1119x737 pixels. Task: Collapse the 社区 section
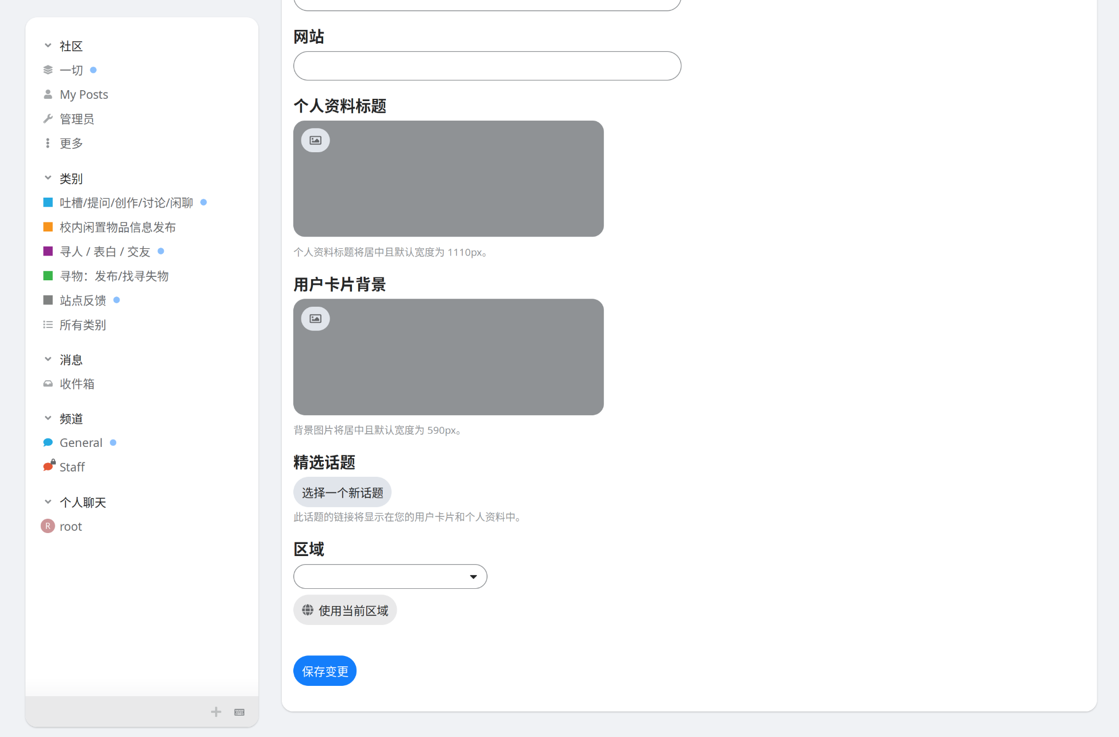tap(48, 46)
